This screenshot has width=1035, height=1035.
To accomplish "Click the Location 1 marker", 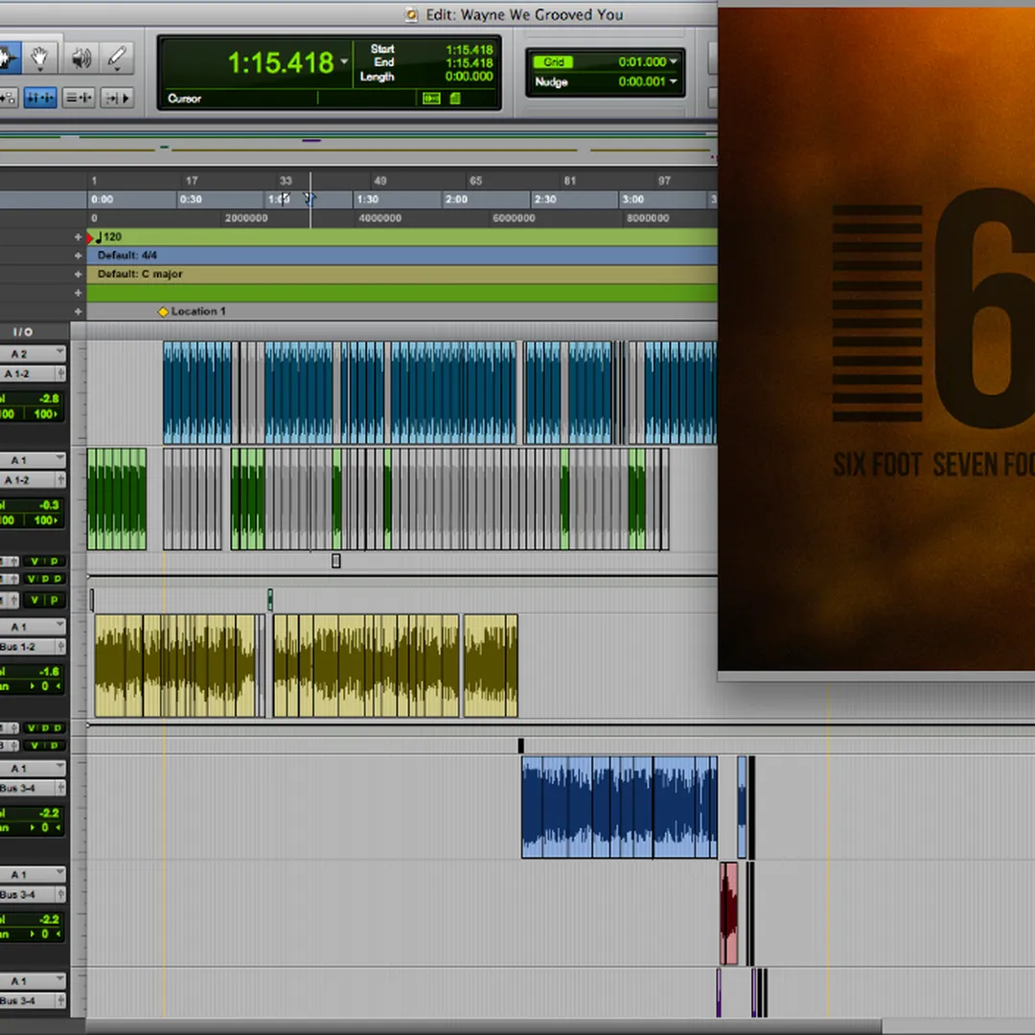I will click(x=163, y=311).
